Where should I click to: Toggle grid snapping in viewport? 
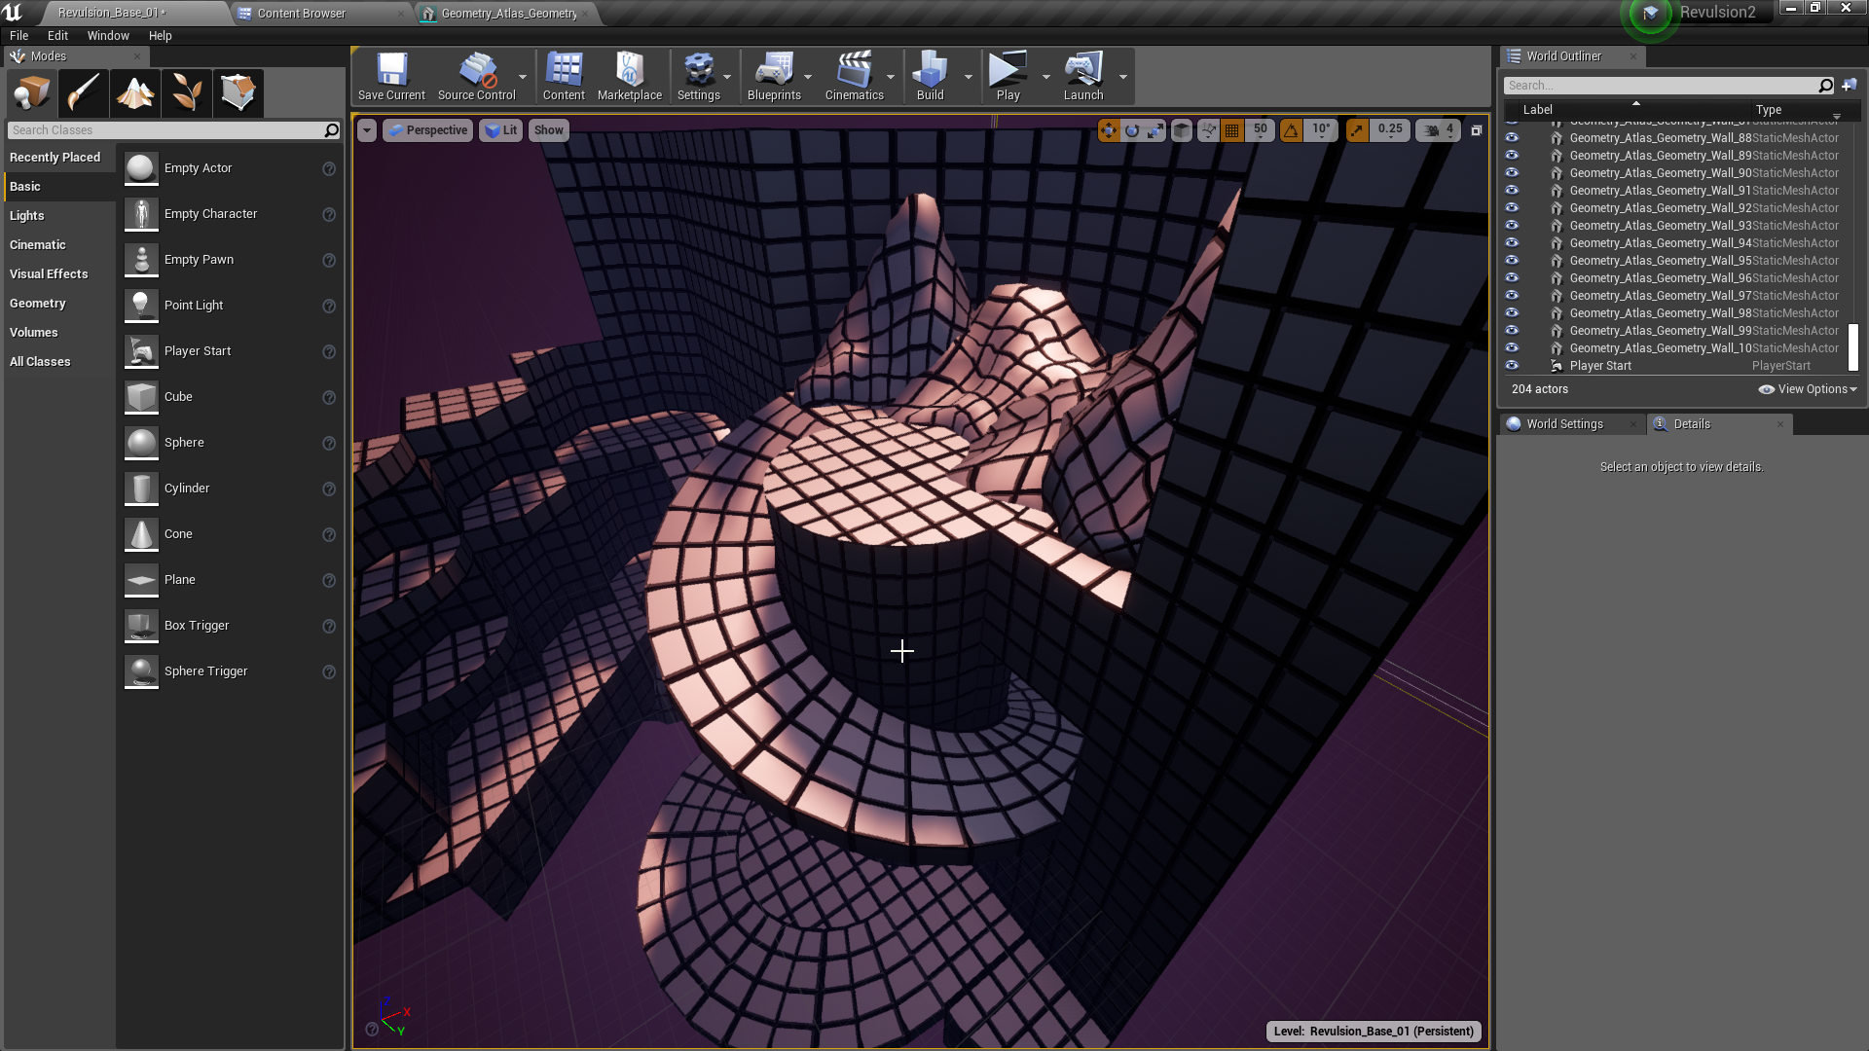(1232, 130)
